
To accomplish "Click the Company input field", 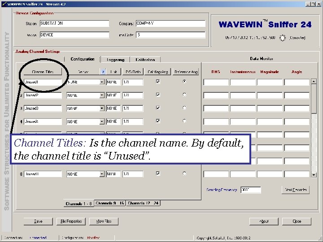I will coord(170,23).
